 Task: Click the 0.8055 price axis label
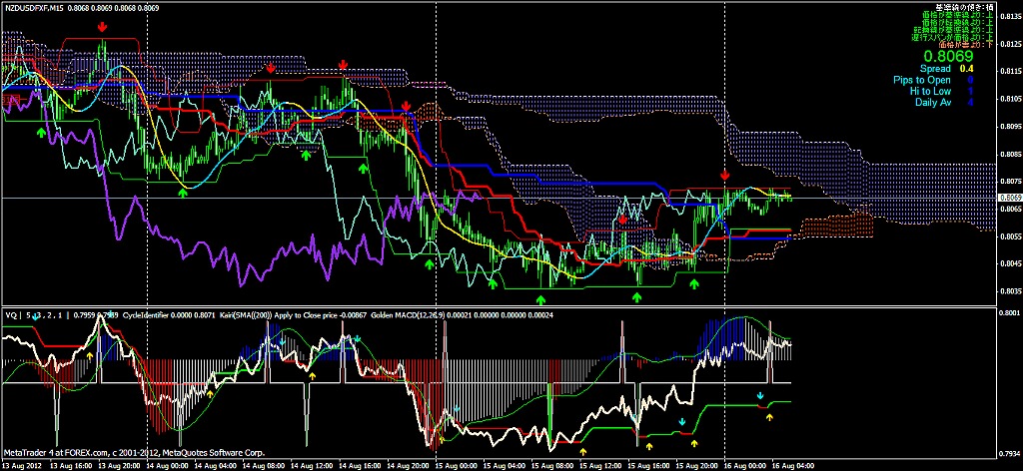coord(1009,236)
